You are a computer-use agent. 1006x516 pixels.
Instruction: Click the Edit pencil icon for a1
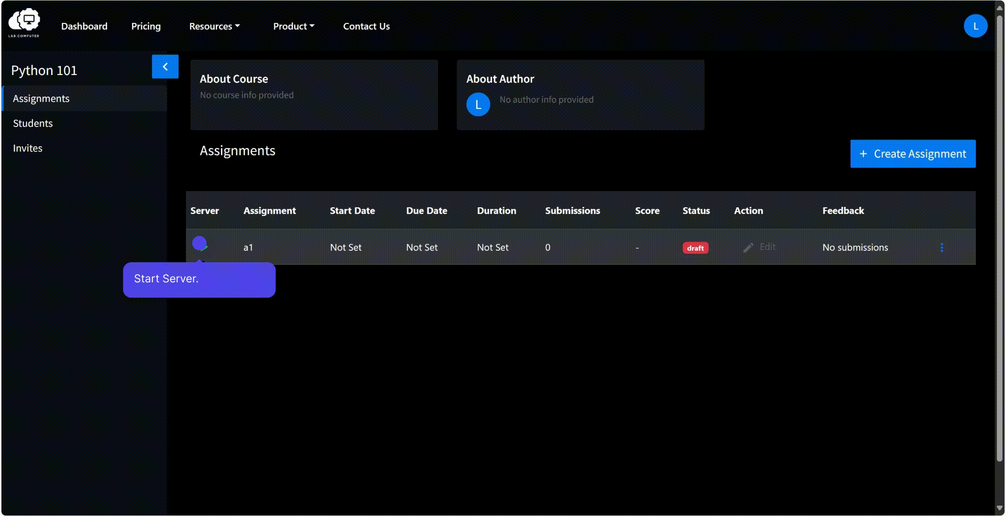pos(748,247)
